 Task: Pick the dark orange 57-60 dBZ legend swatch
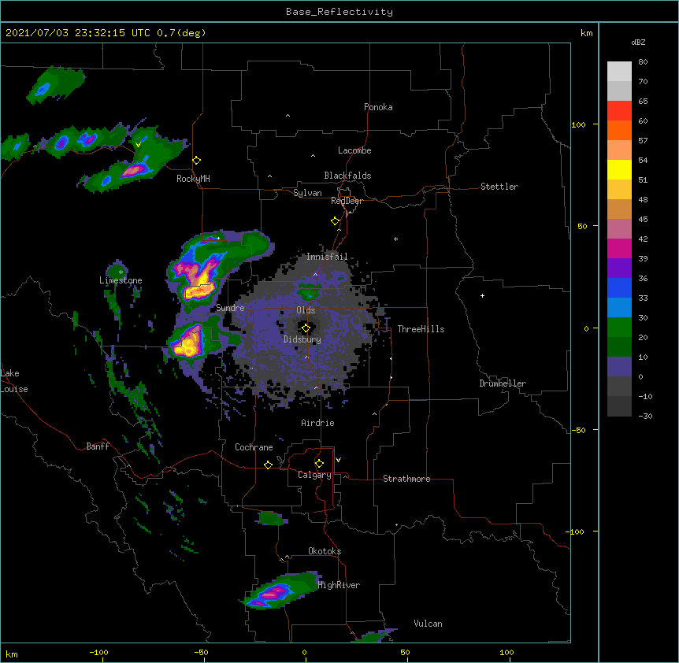619,130
